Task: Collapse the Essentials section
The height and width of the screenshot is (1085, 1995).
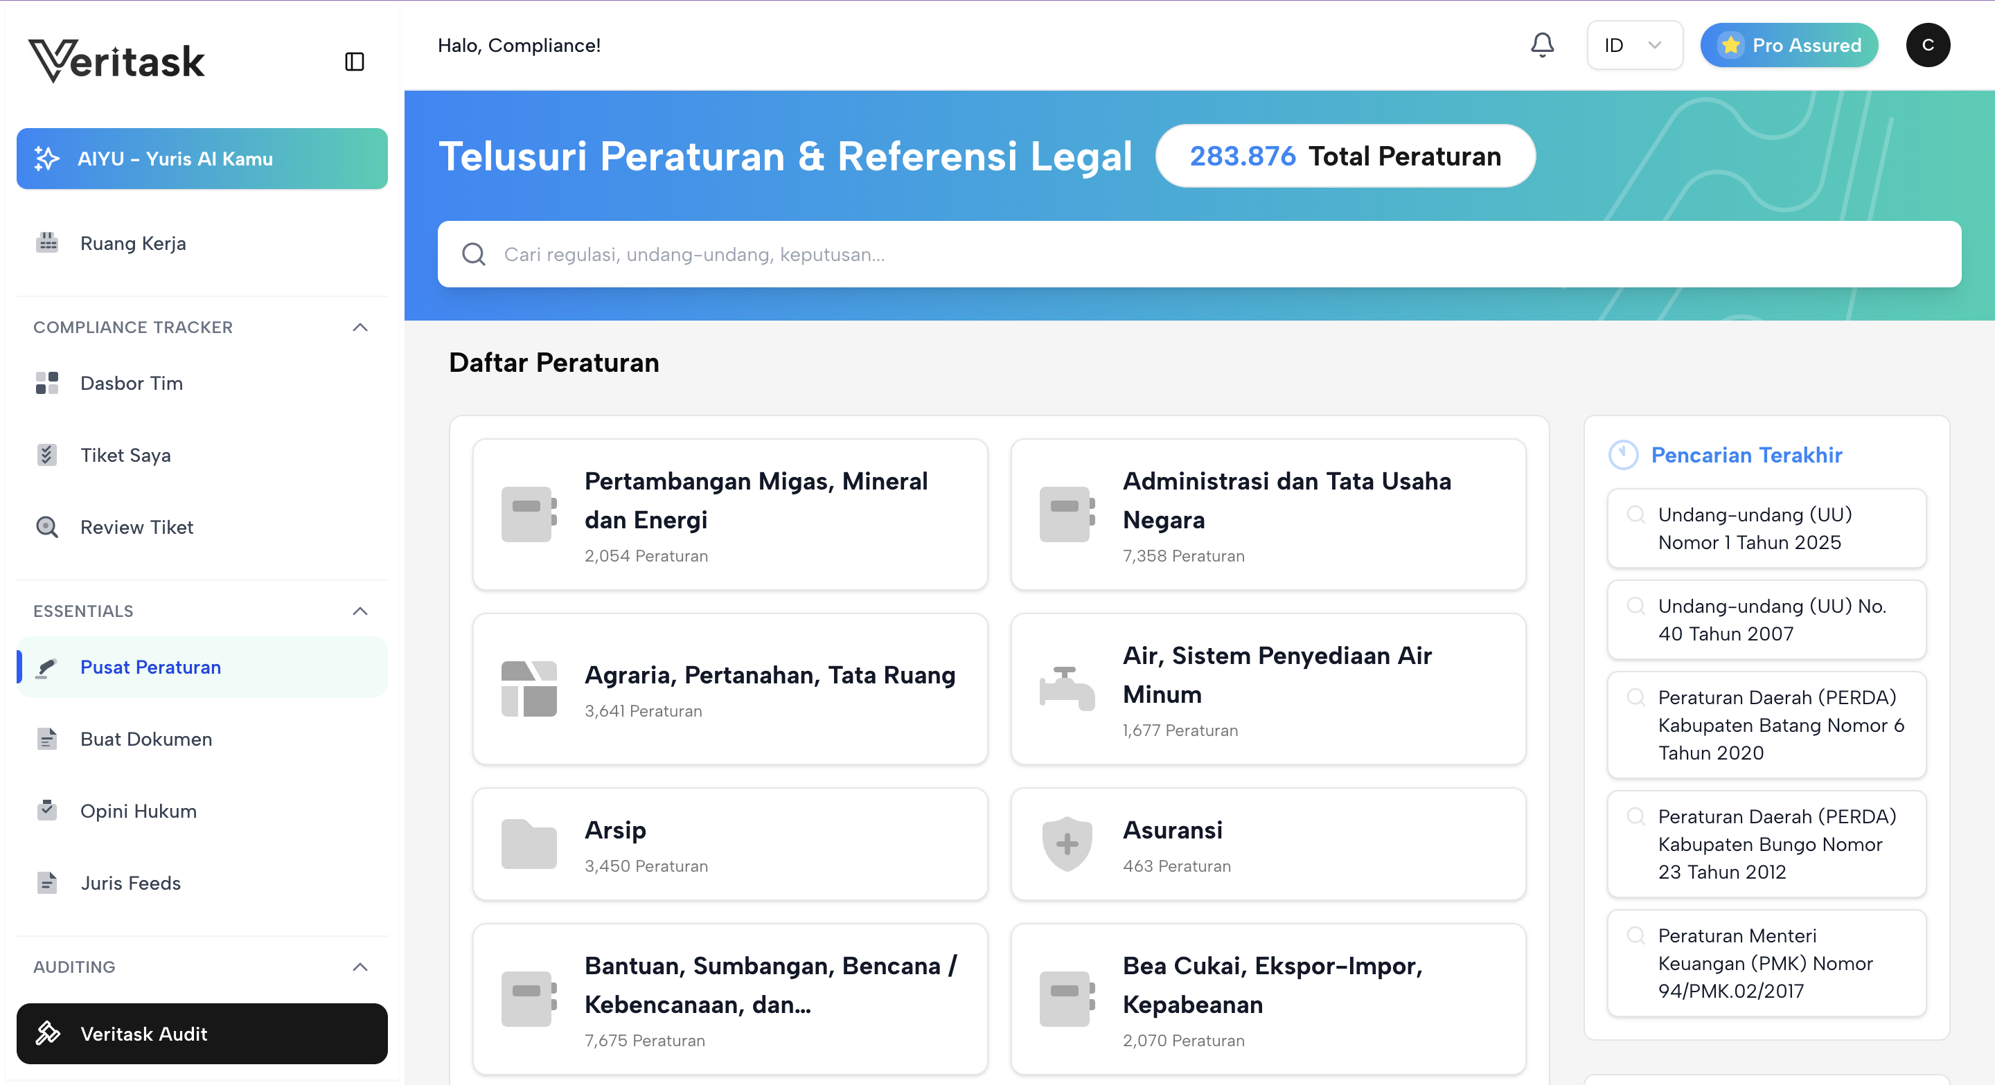Action: click(359, 611)
